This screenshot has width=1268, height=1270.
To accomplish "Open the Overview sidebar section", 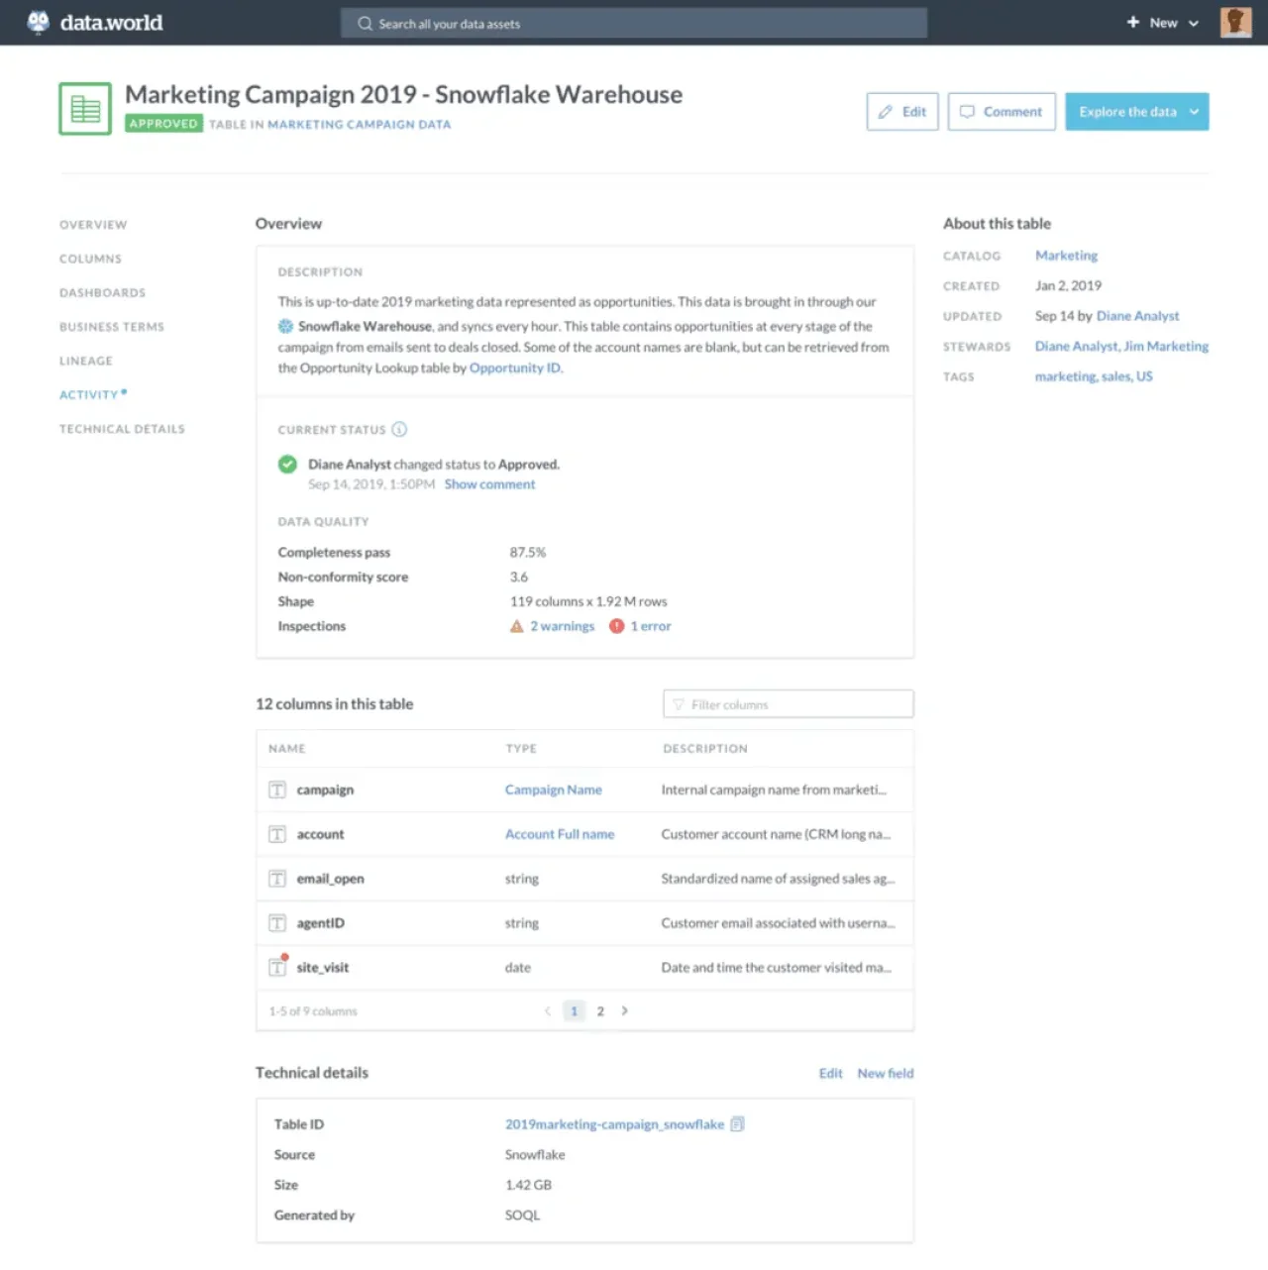I will tap(93, 225).
